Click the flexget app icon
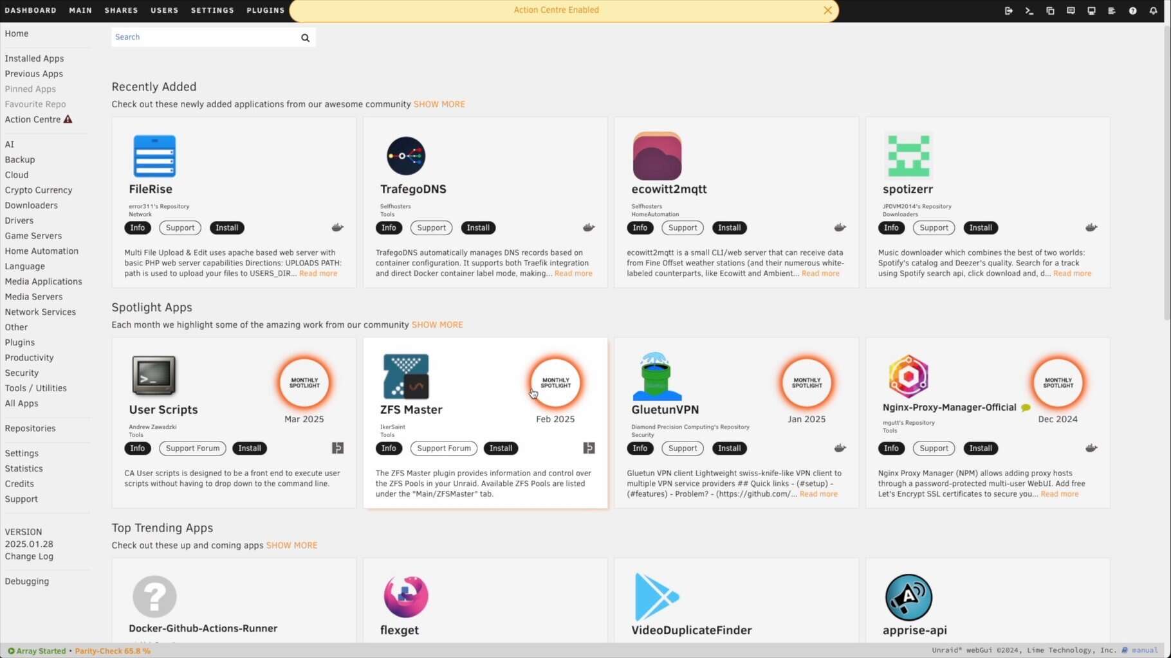Viewport: 1171px width, 658px height. pyautogui.click(x=406, y=596)
